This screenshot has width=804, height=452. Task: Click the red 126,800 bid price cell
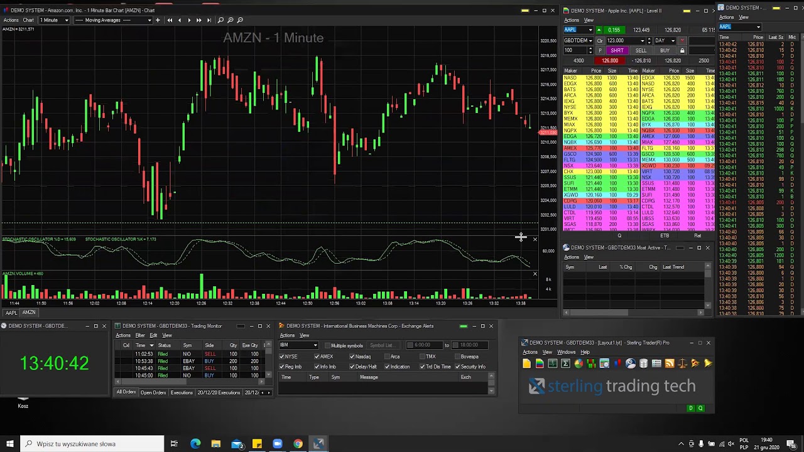click(609, 60)
